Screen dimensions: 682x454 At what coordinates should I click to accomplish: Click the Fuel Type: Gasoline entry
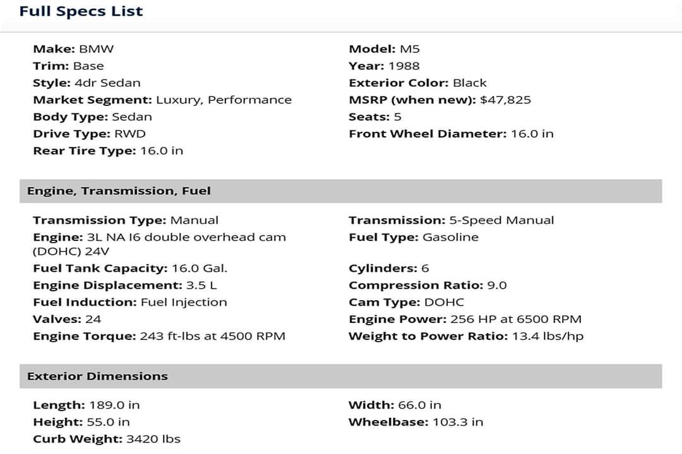coord(413,237)
